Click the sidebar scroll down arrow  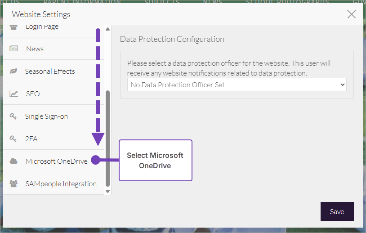107,191
